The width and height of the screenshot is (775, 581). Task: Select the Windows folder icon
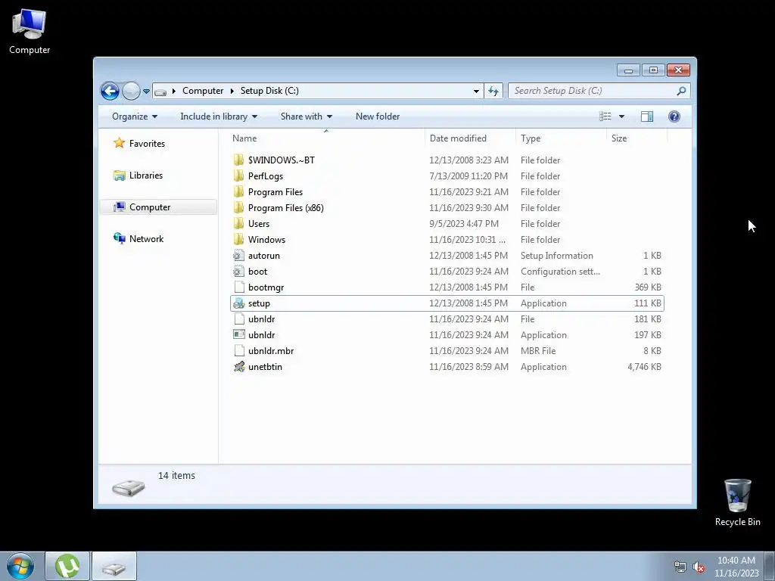(238, 239)
